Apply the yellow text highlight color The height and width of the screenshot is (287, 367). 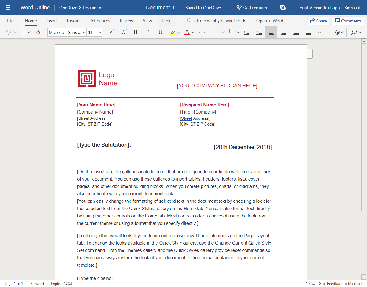173,32
